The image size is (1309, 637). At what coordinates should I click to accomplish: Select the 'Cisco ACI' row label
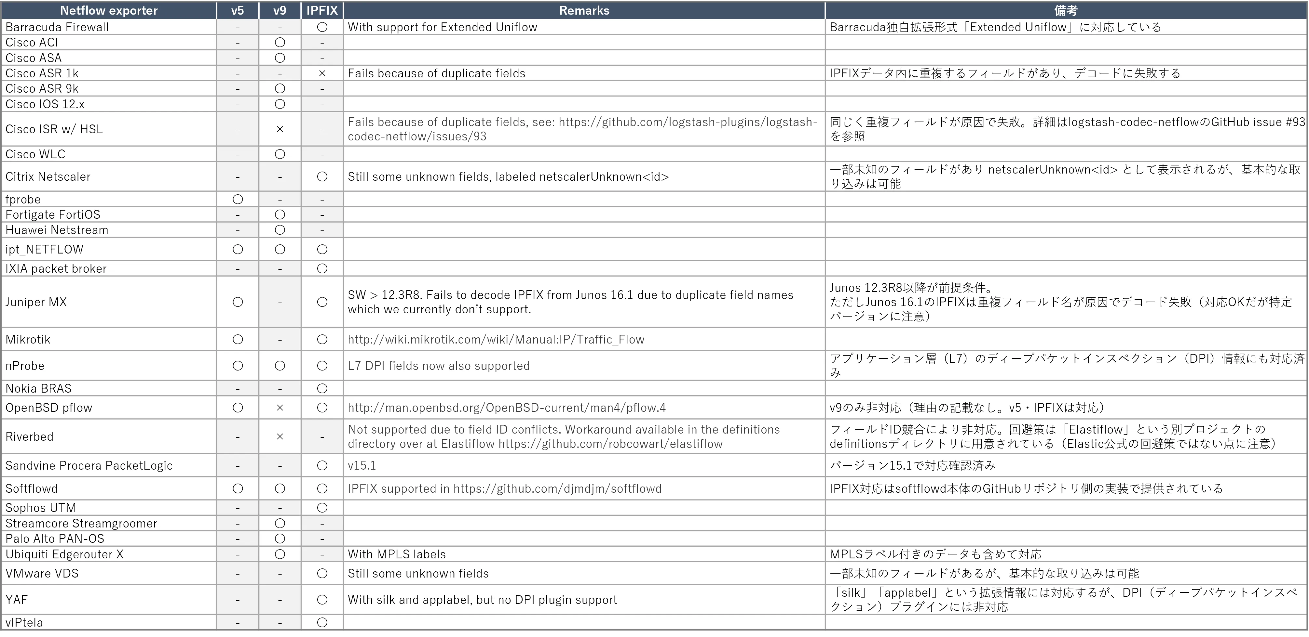tap(109, 42)
